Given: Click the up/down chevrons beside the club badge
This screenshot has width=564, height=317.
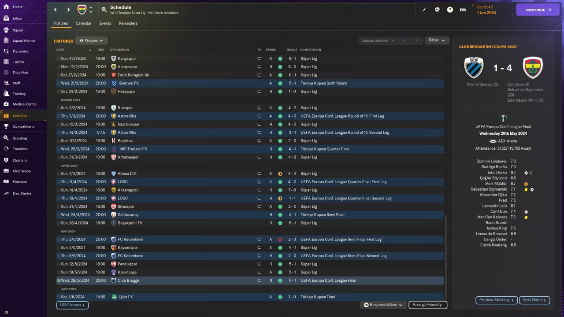Looking at the screenshot, I should [x=91, y=10].
